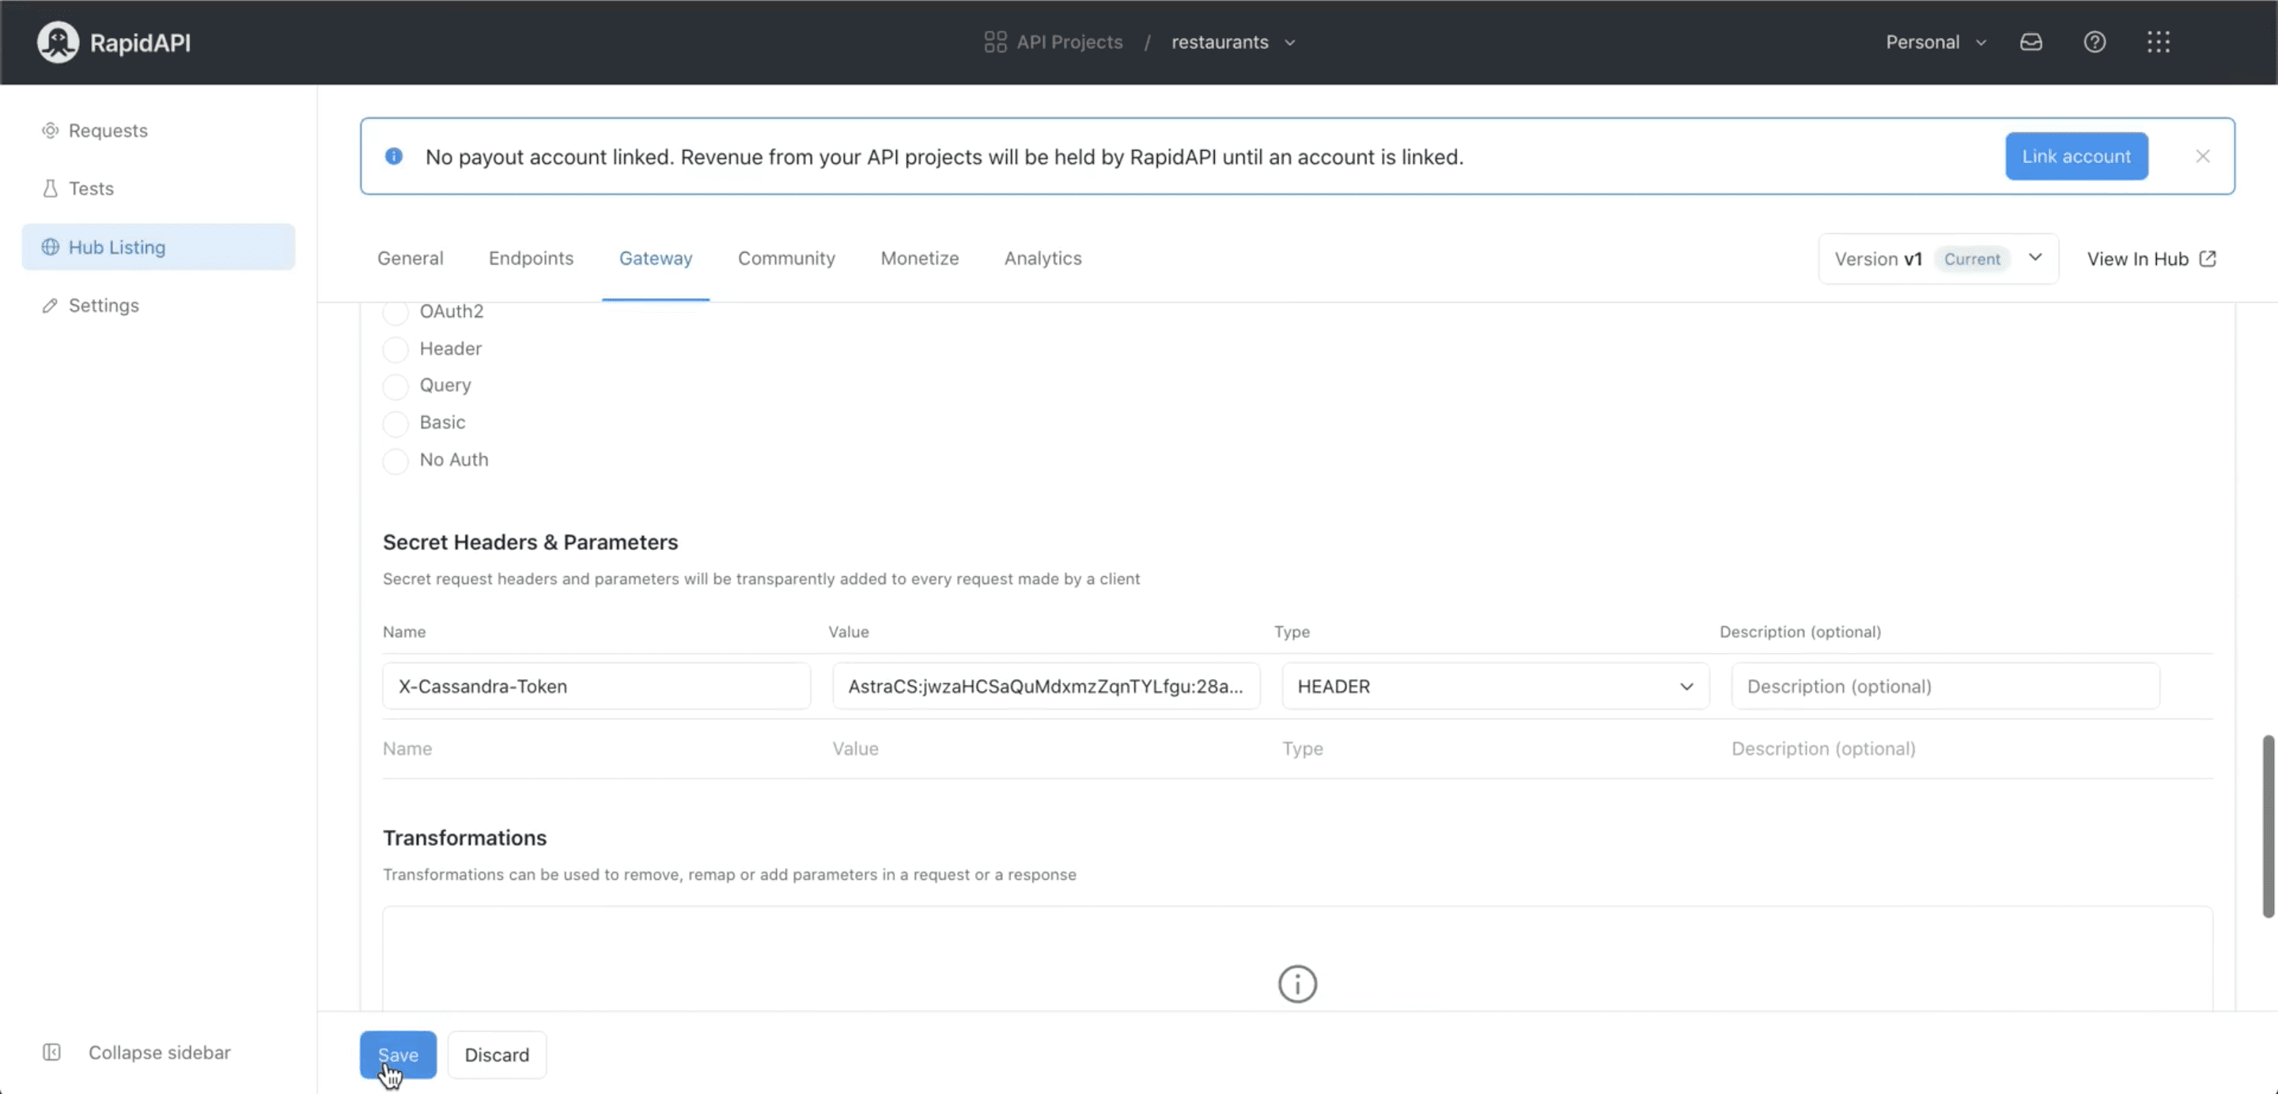The image size is (2278, 1094).
Task: Open the inbox notifications icon
Action: pos(2030,43)
